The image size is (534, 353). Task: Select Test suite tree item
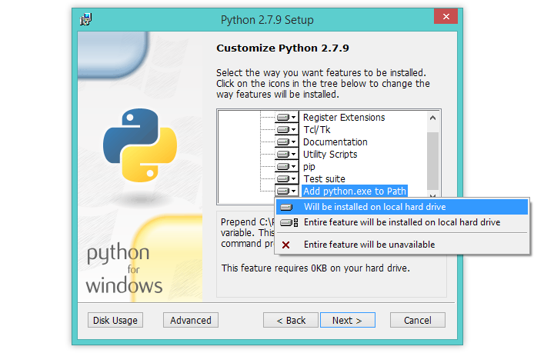324,178
